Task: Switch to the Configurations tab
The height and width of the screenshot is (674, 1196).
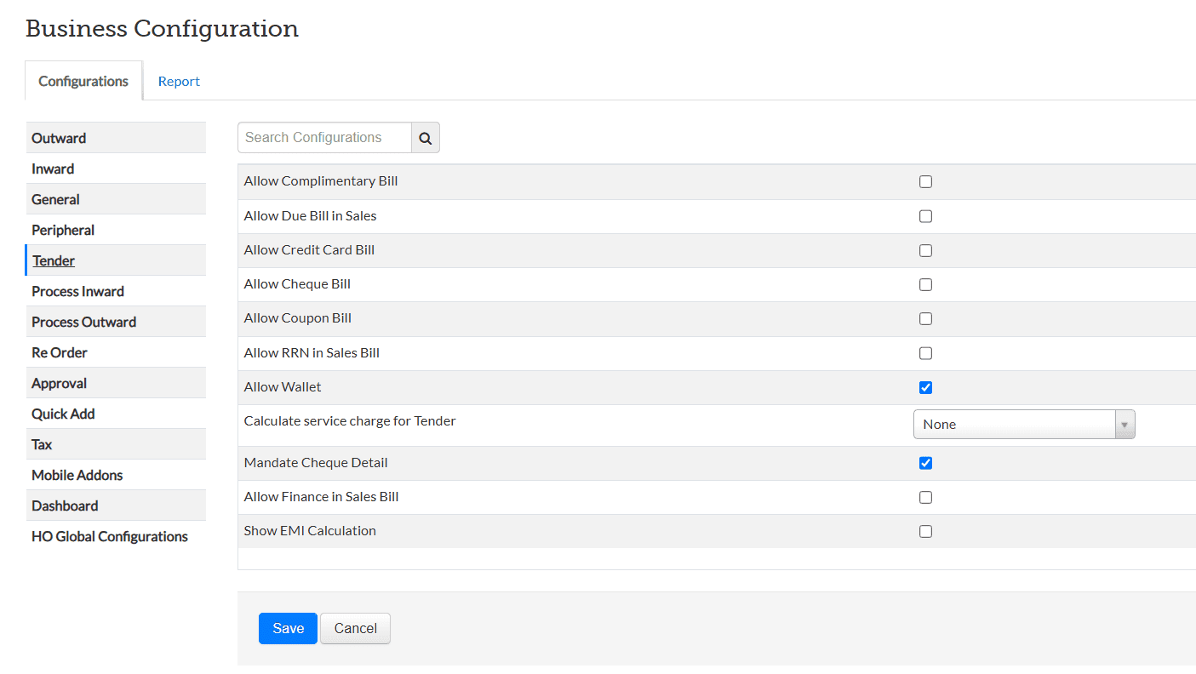Action: pos(83,82)
